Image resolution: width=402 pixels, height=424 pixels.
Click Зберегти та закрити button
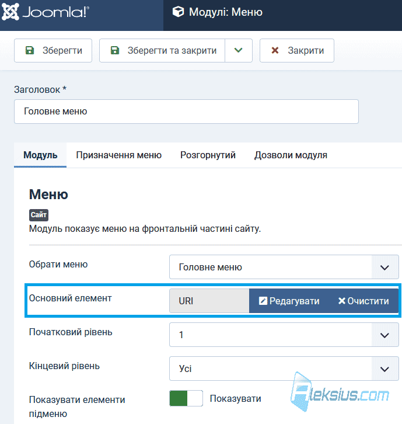[162, 51]
